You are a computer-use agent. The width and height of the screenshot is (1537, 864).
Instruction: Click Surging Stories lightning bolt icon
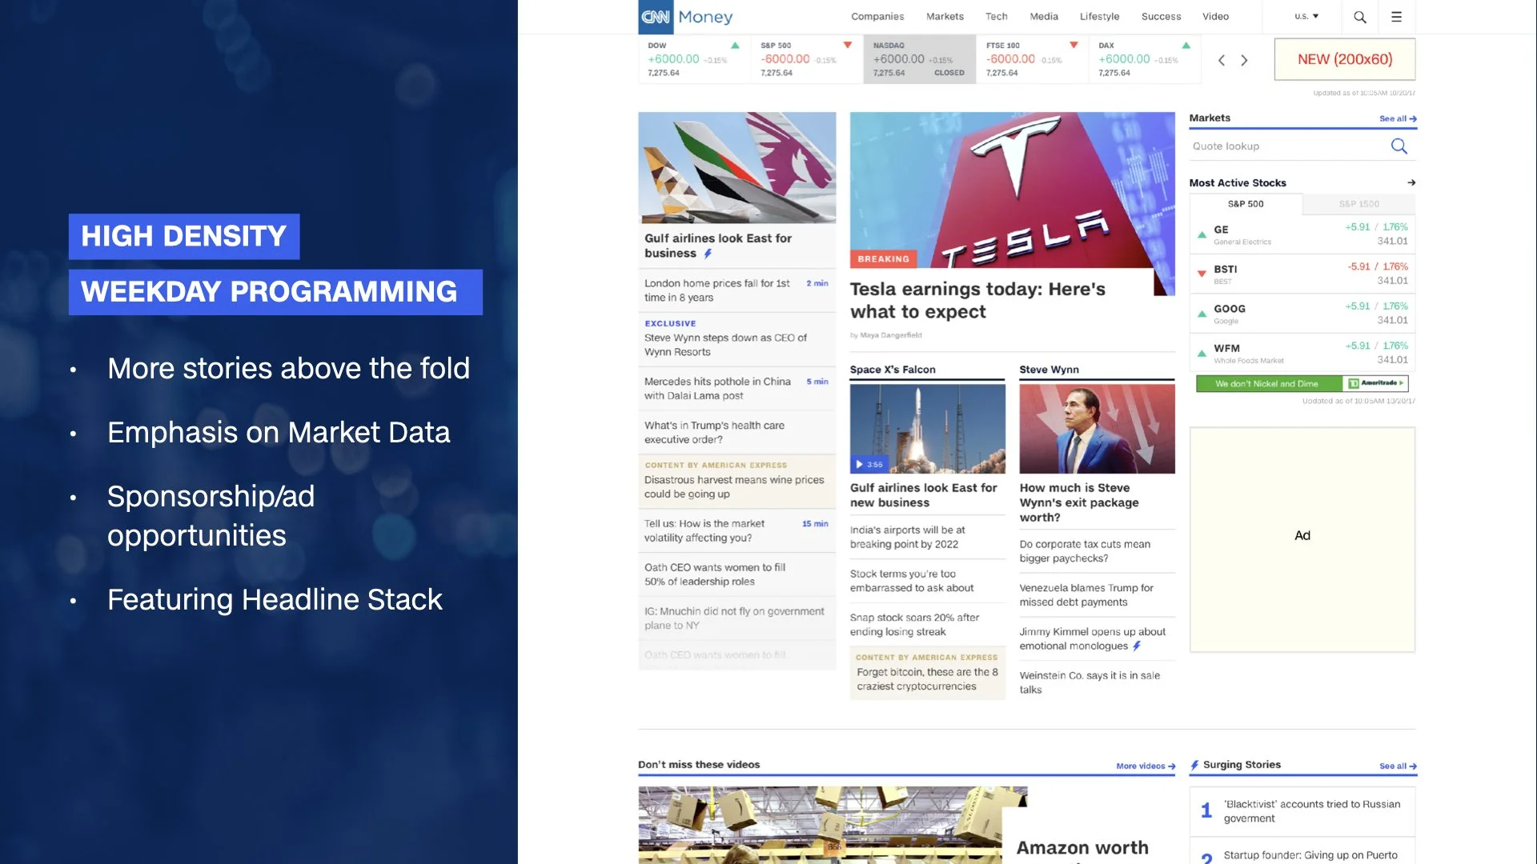point(1194,765)
